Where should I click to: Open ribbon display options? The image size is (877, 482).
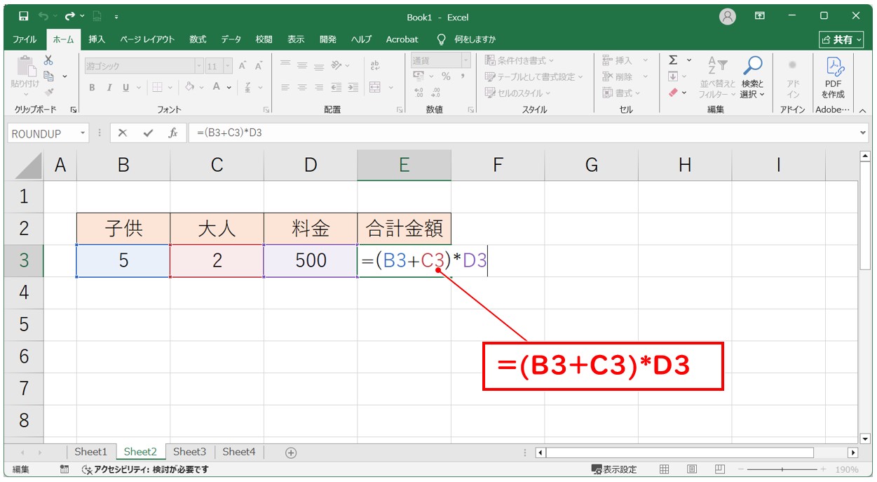tap(759, 16)
